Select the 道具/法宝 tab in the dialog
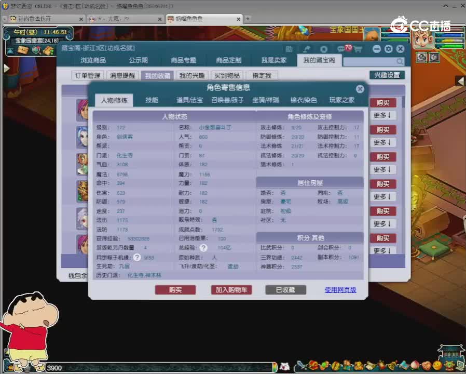This screenshot has height=374, width=466. click(189, 100)
